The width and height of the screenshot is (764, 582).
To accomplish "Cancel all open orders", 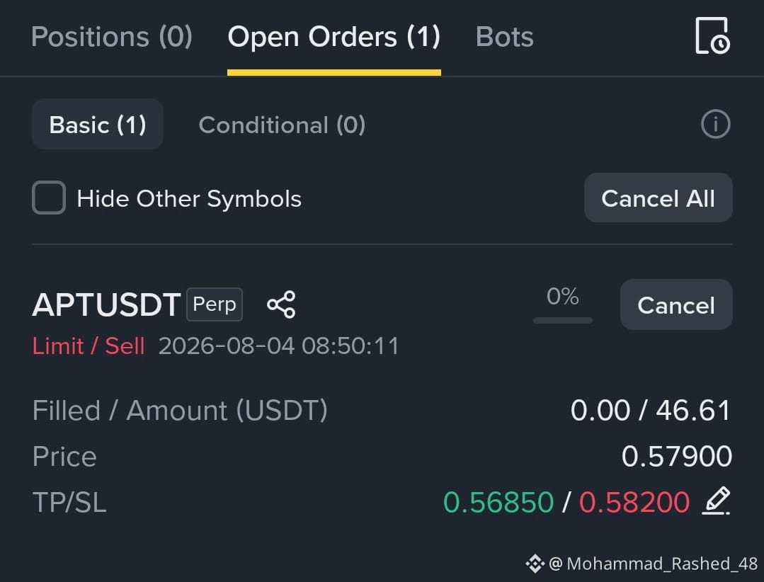I will (x=658, y=198).
